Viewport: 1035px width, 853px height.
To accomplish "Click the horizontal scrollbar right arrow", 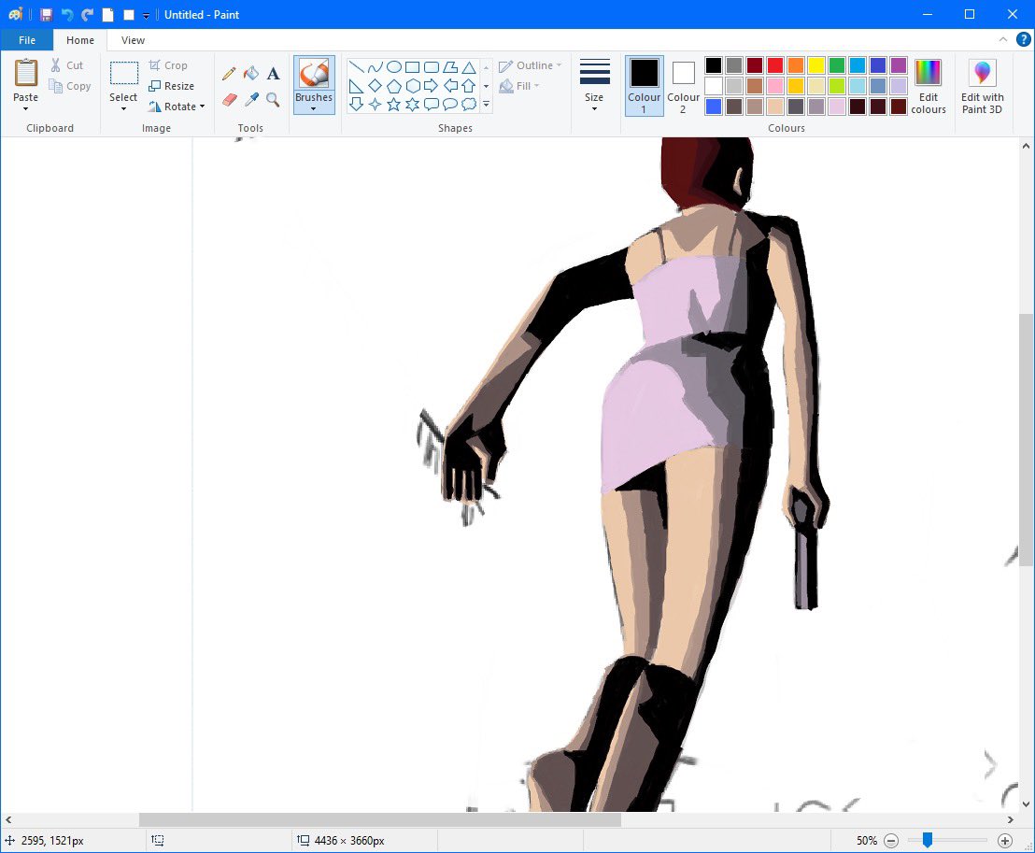I will coord(1010,820).
